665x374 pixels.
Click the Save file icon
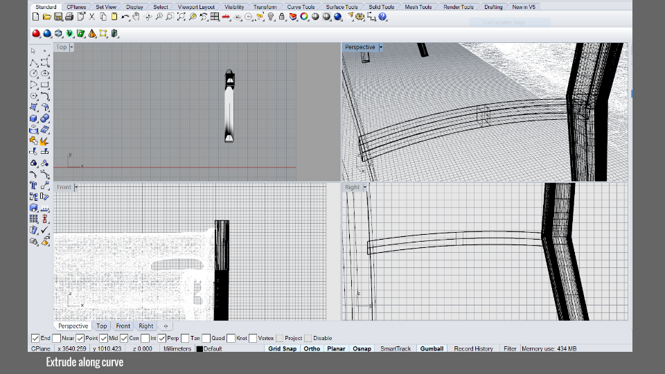(57, 17)
